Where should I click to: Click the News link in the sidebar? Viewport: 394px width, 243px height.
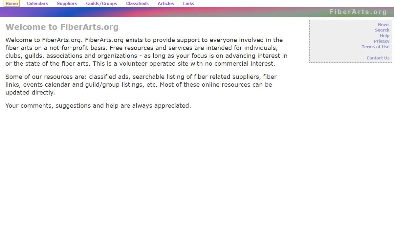pyautogui.click(x=383, y=24)
